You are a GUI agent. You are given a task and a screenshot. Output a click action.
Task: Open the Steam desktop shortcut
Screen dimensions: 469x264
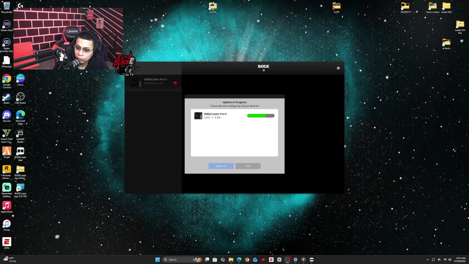point(7,98)
